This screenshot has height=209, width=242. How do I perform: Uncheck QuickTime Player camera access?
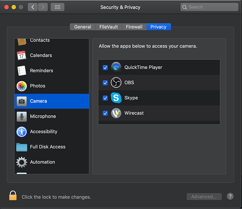[105, 67]
